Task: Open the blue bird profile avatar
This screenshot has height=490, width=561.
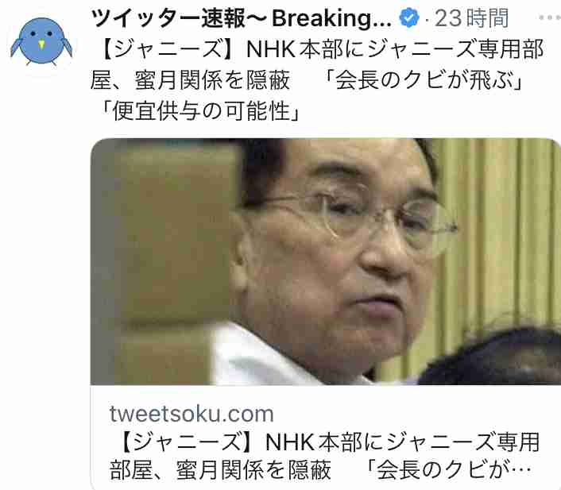Action: pos(41,42)
